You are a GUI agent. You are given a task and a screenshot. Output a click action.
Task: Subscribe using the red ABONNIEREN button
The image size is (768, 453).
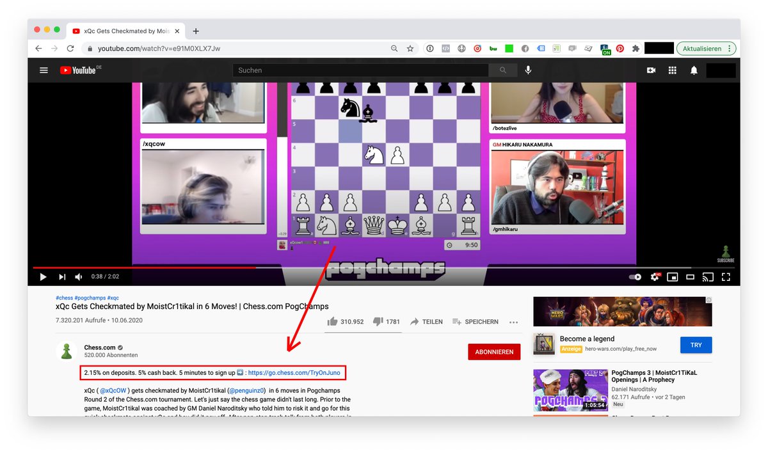494,351
